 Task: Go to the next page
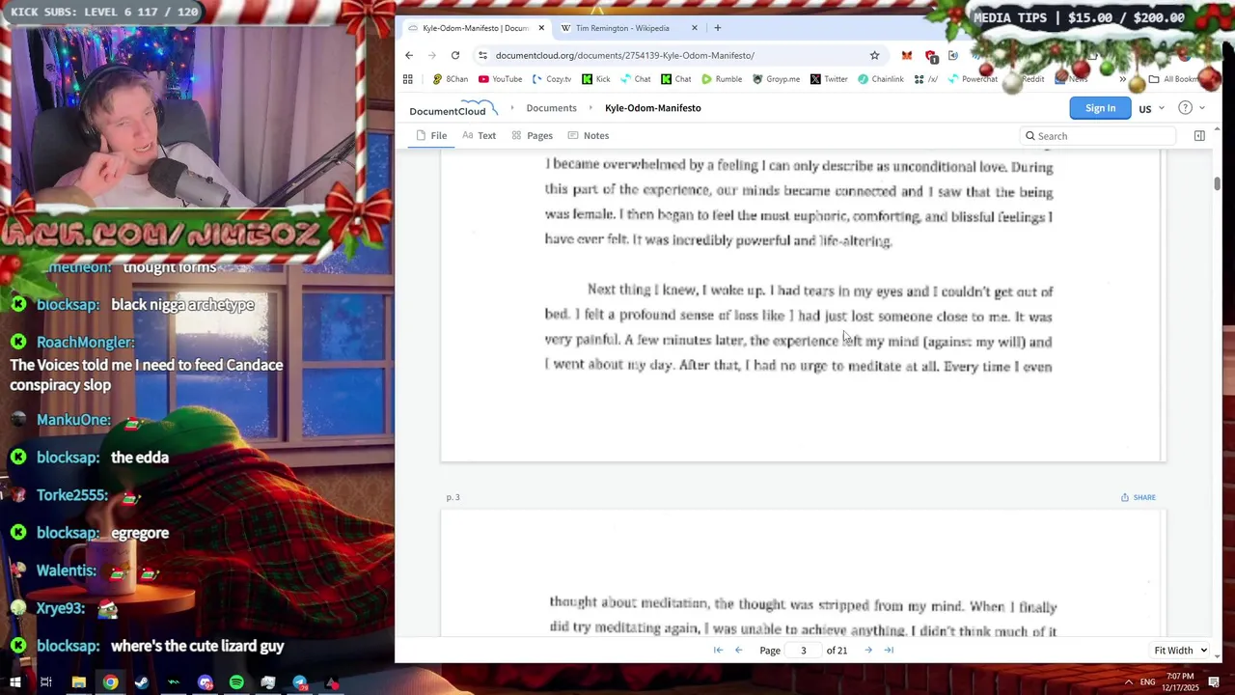pos(868,651)
